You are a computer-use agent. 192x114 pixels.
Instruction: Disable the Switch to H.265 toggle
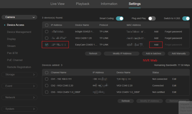186,19
